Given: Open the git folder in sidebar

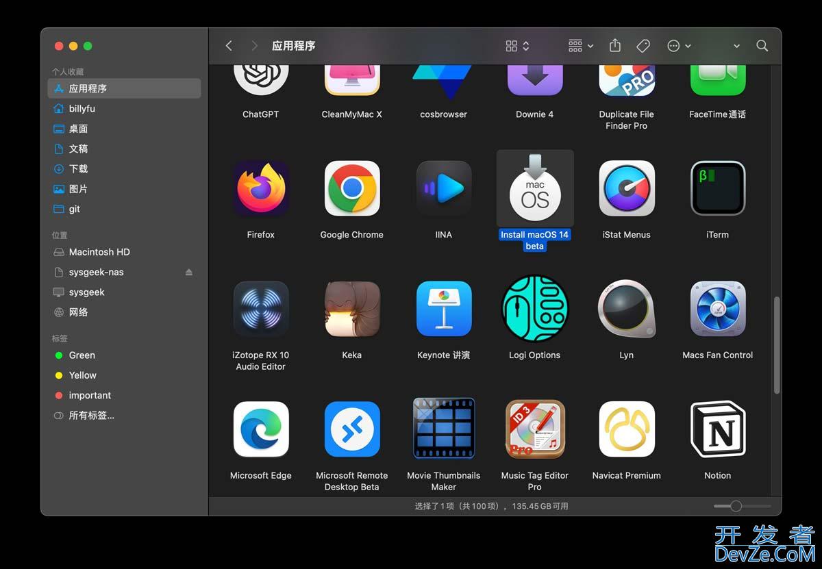Looking at the screenshot, I should tap(124, 209).
